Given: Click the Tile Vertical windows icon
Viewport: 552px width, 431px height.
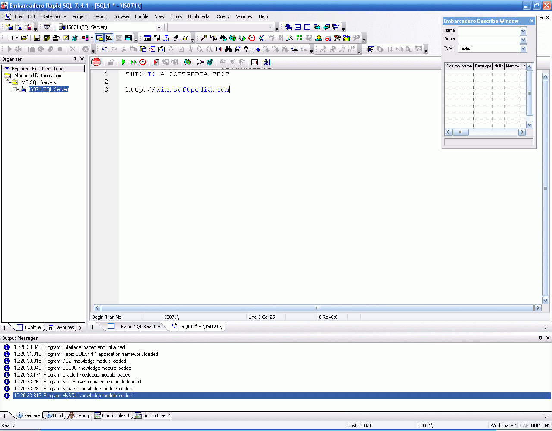Looking at the screenshot, I should click(307, 27).
